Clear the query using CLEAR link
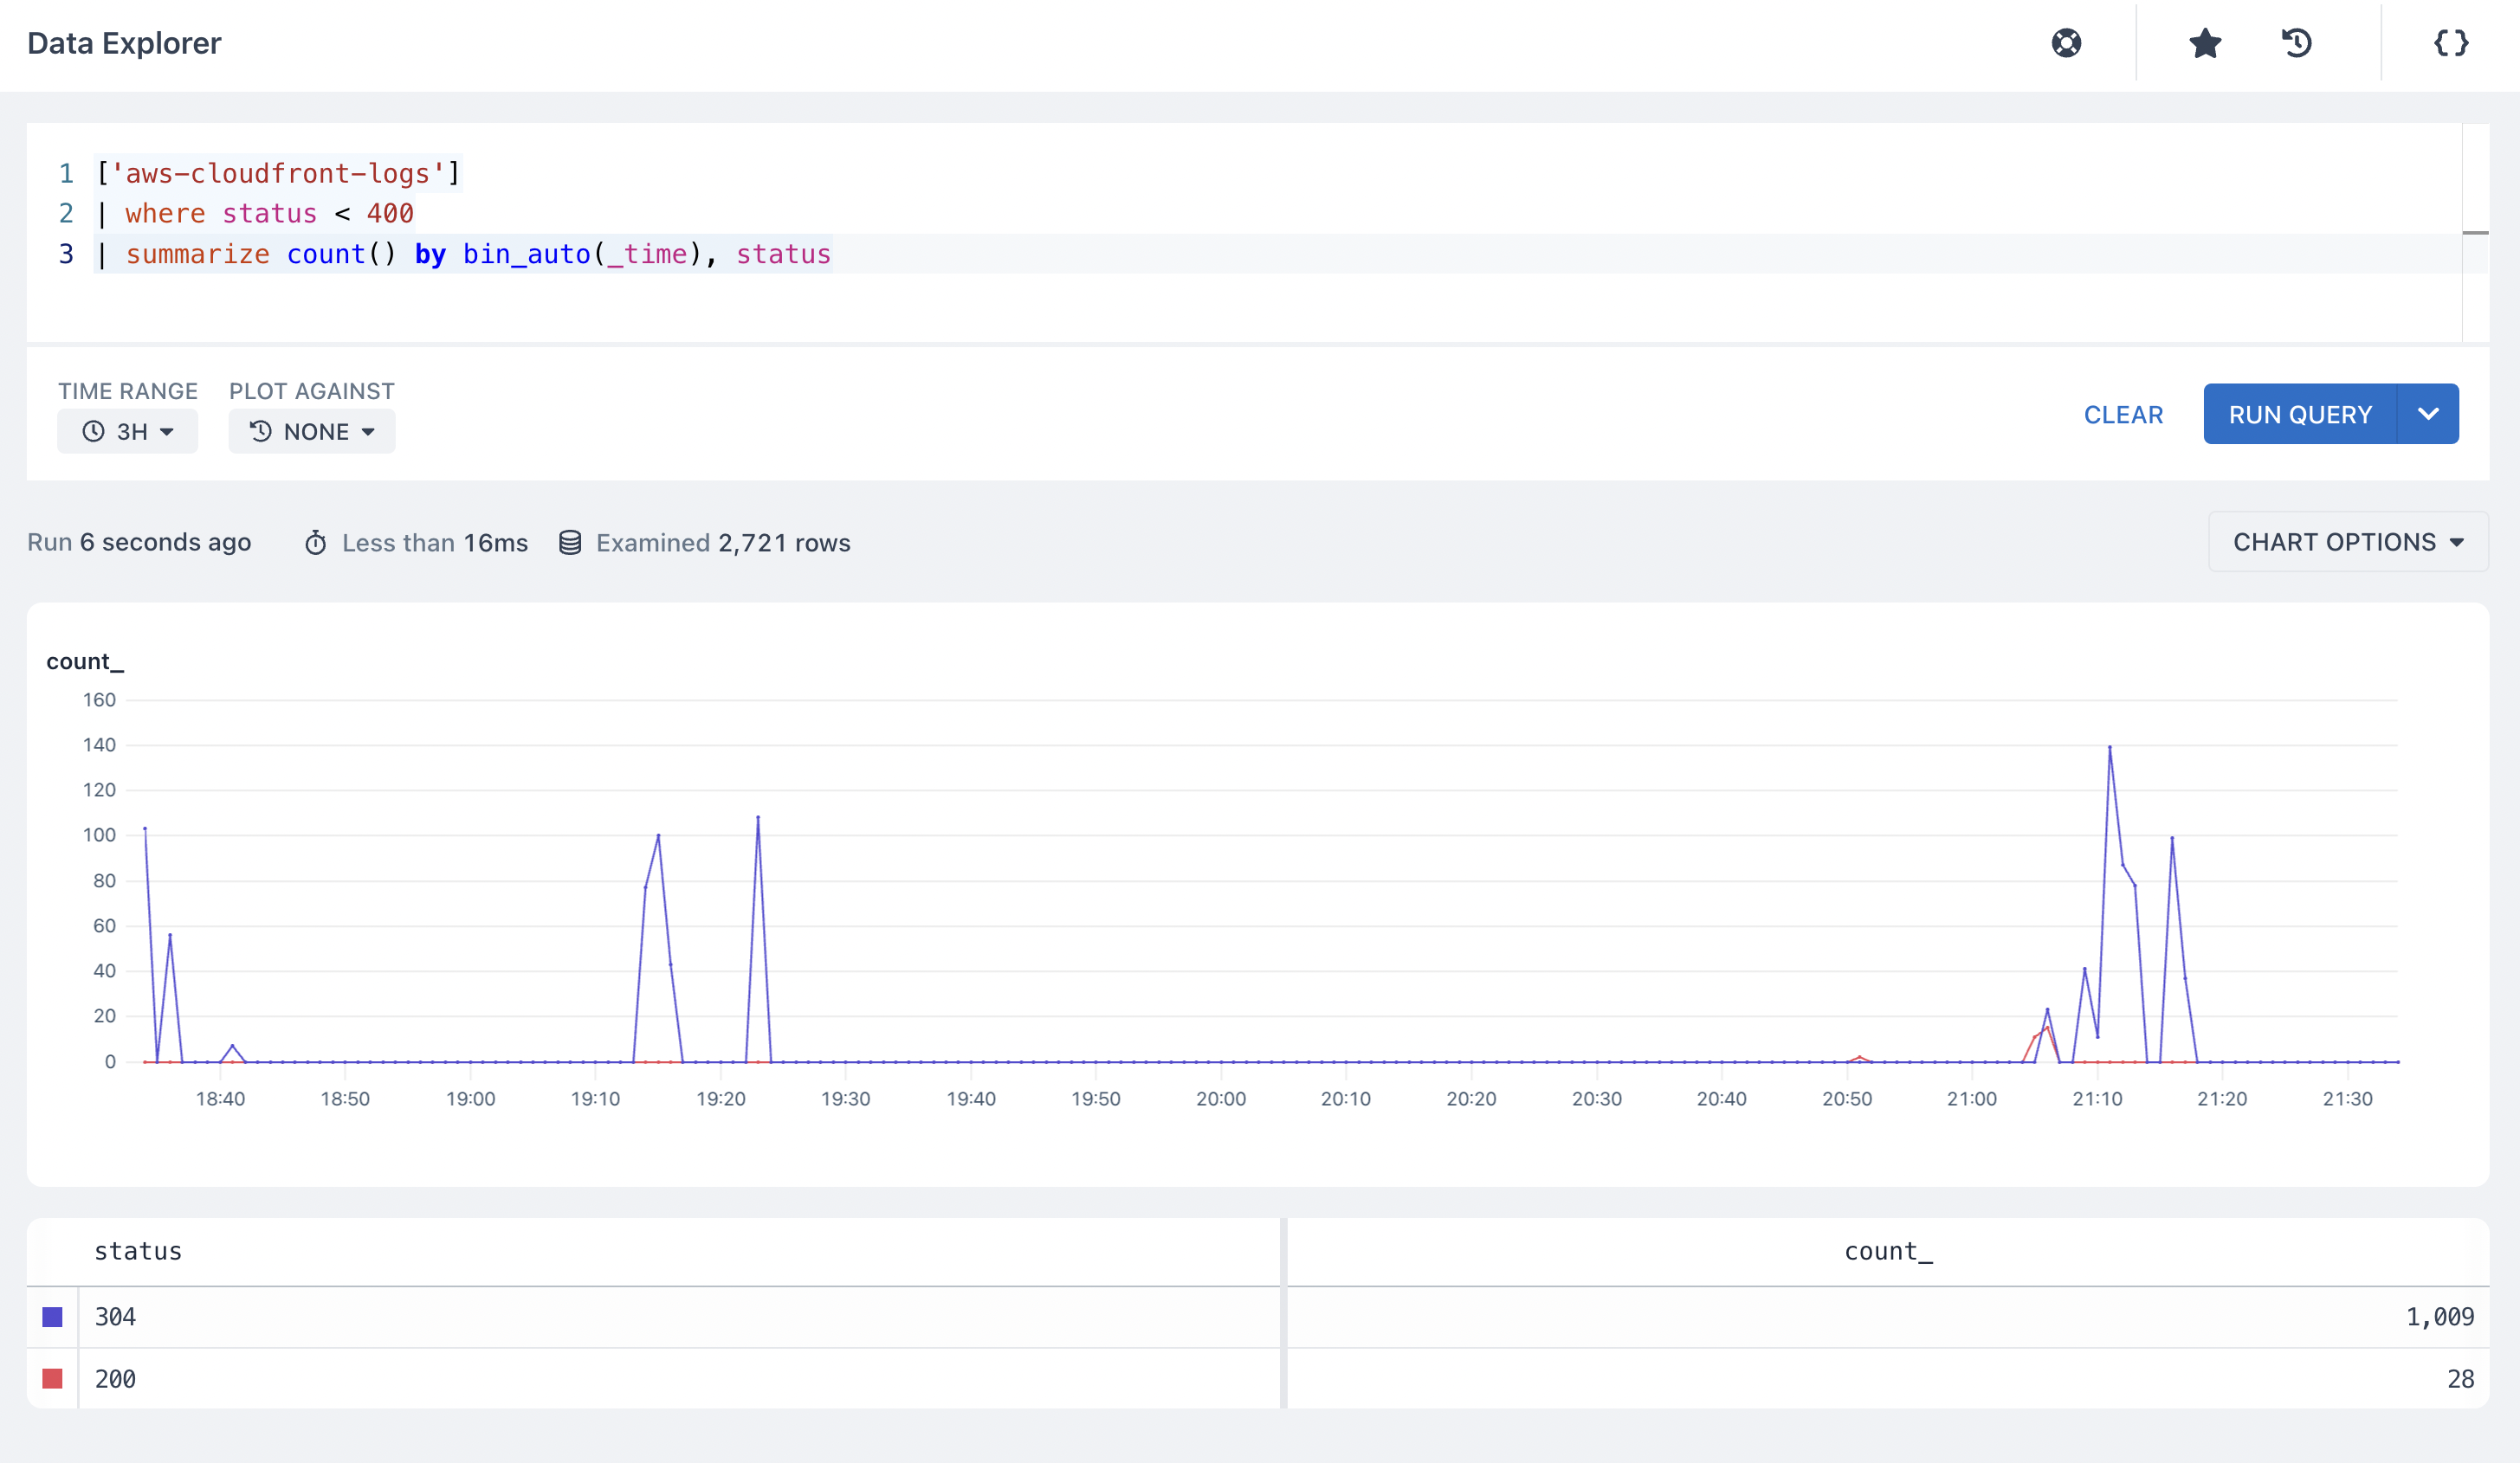The image size is (2520, 1463). 2123,415
